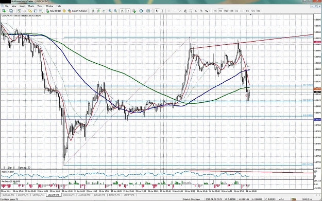
Task: Open the Indicators list dropdown
Action: tap(135, 11)
